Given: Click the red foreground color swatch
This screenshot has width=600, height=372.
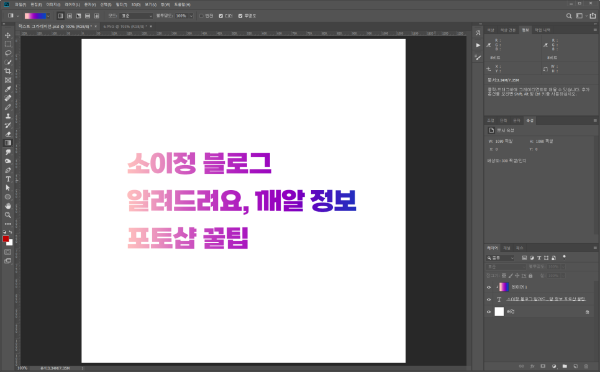Looking at the screenshot, I should point(6,239).
